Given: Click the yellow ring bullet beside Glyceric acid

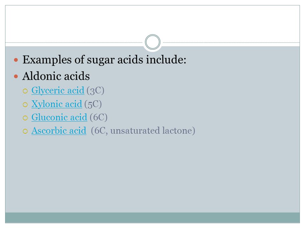Looking at the screenshot, I should pos(25,91).
